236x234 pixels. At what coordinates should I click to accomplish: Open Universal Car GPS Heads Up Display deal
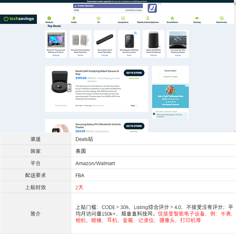click(178, 44)
